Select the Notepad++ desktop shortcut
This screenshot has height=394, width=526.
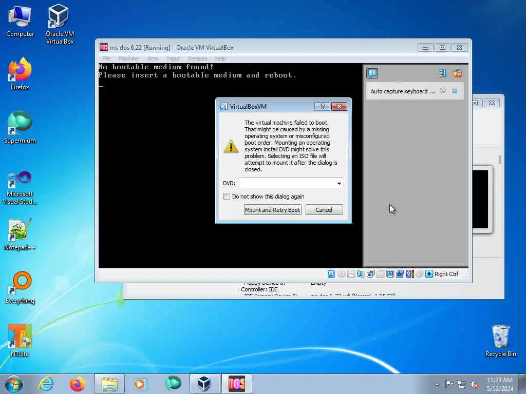20,234
